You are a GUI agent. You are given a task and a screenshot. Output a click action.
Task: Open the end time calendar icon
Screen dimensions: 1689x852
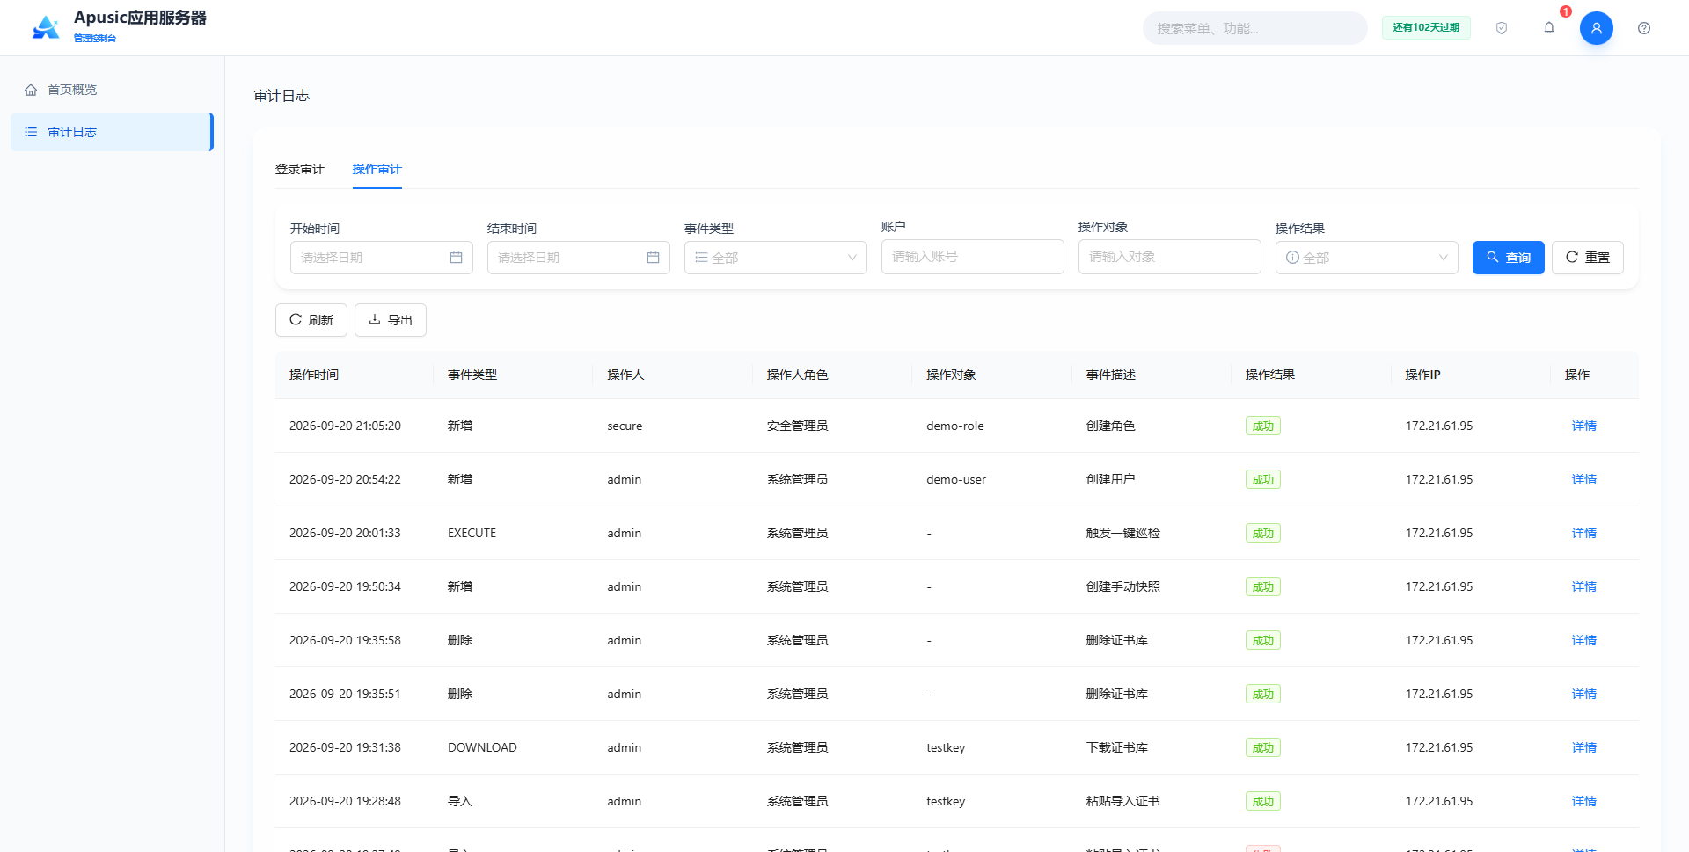point(653,258)
